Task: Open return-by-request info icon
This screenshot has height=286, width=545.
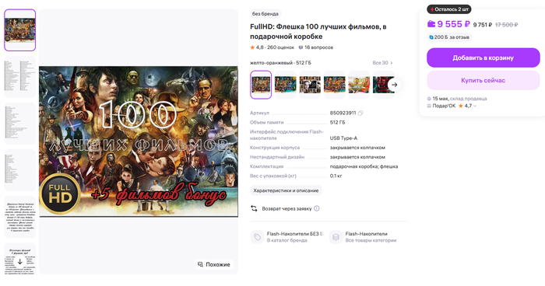Action: pyautogui.click(x=317, y=208)
